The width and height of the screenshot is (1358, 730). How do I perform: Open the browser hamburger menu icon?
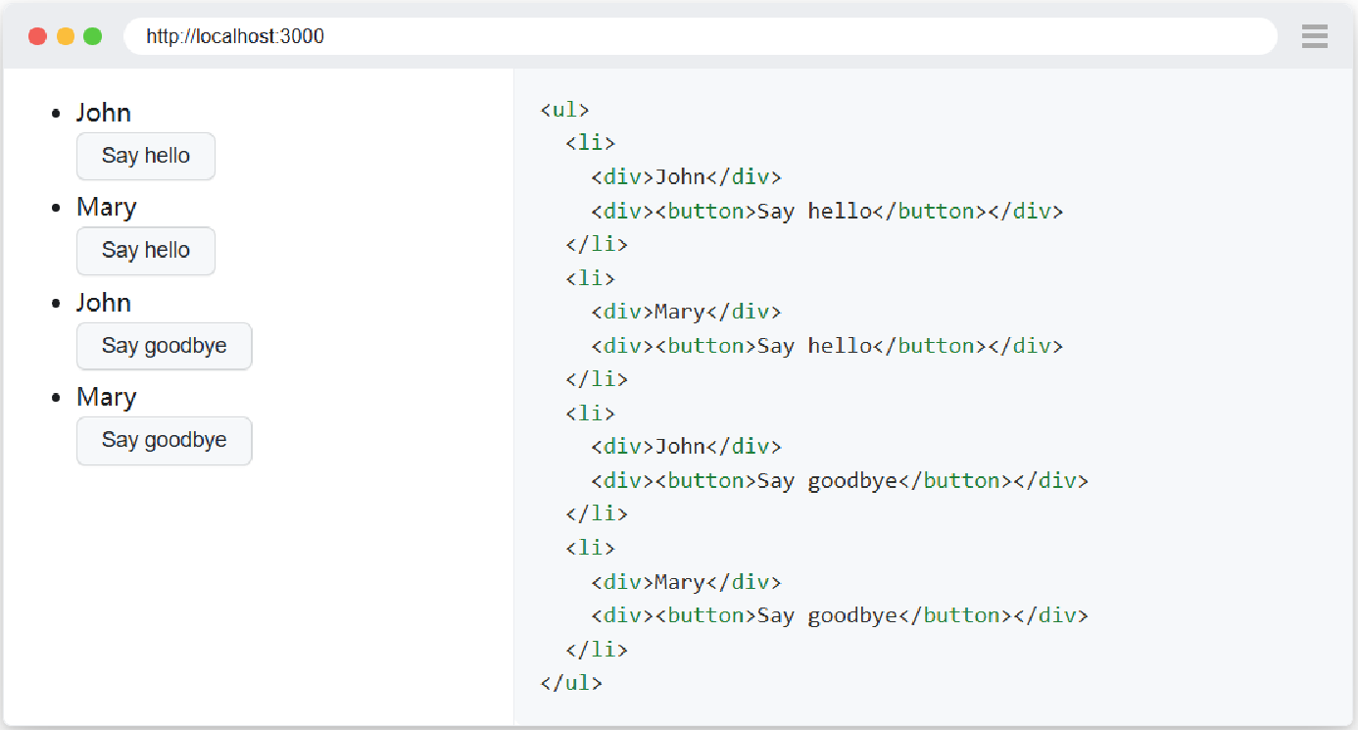[x=1315, y=37]
